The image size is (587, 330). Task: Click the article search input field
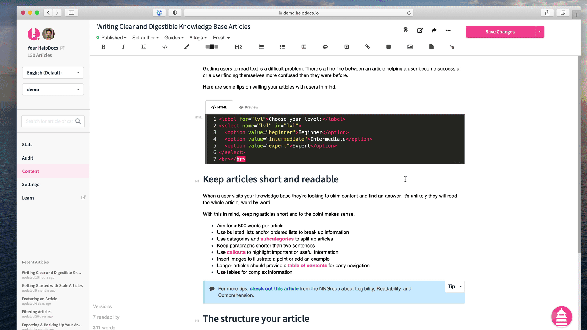[49, 121]
